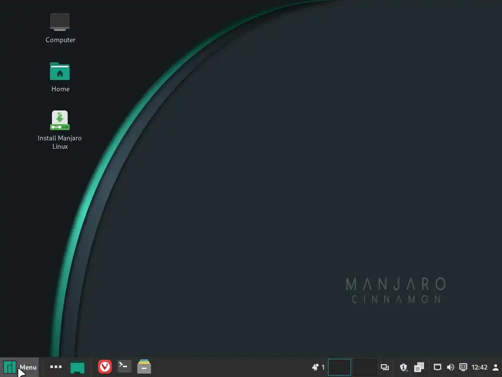Switch to the second workspace
Image resolution: width=502 pixels, height=377 pixels.
pos(365,367)
